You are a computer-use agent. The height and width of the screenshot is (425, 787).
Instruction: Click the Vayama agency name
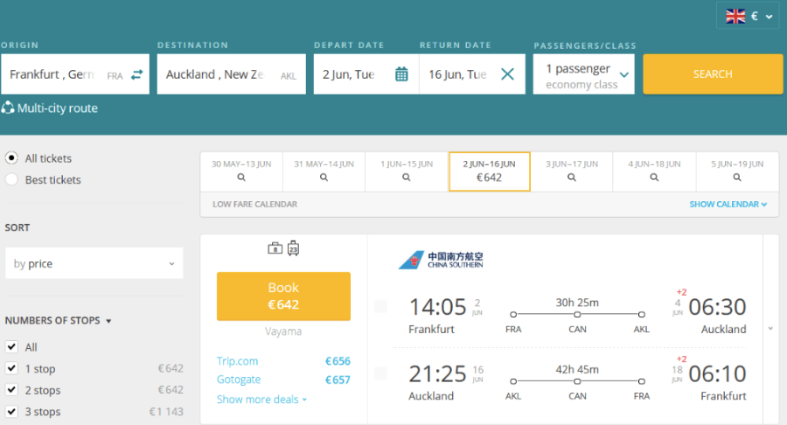283,331
